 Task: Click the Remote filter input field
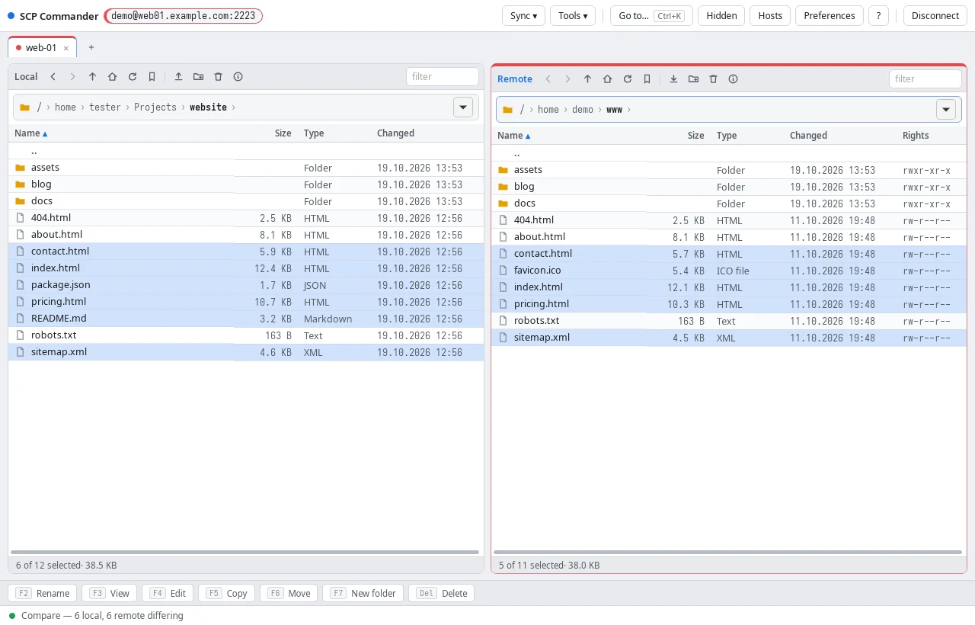point(925,79)
